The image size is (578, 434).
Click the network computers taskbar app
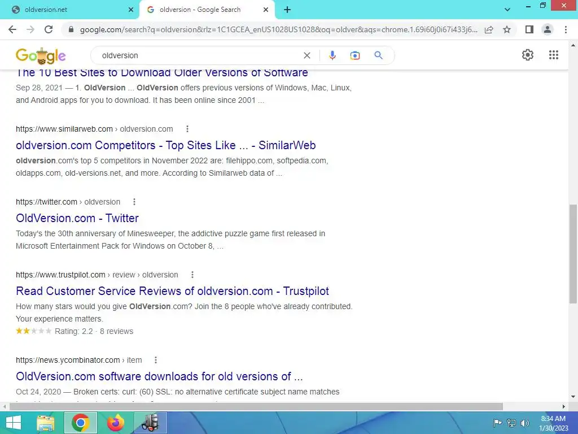tap(150, 423)
